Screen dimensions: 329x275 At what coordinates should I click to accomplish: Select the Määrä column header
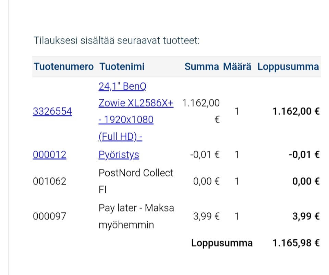[237, 66]
